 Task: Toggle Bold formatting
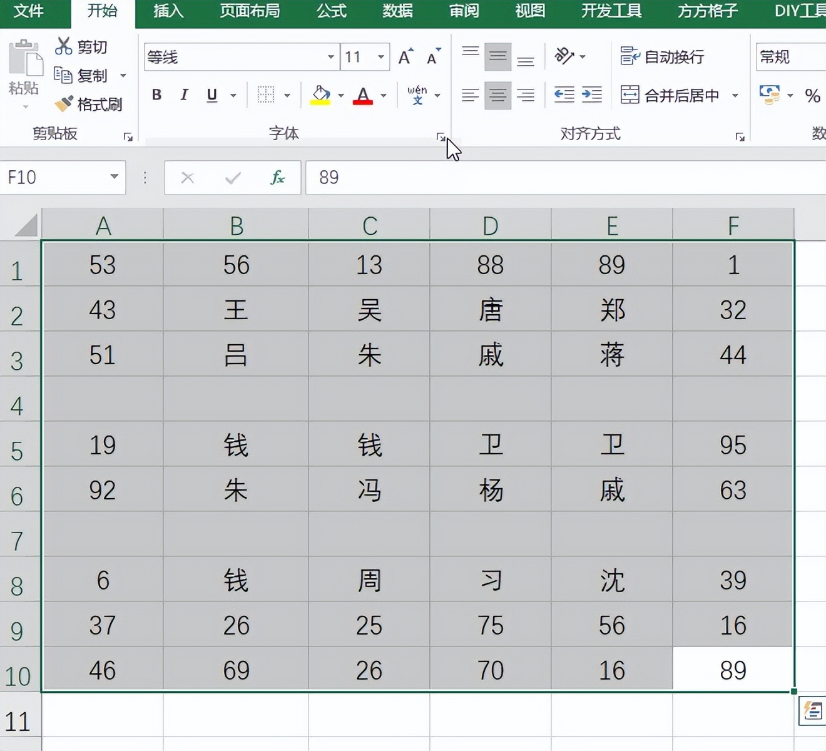click(x=156, y=95)
